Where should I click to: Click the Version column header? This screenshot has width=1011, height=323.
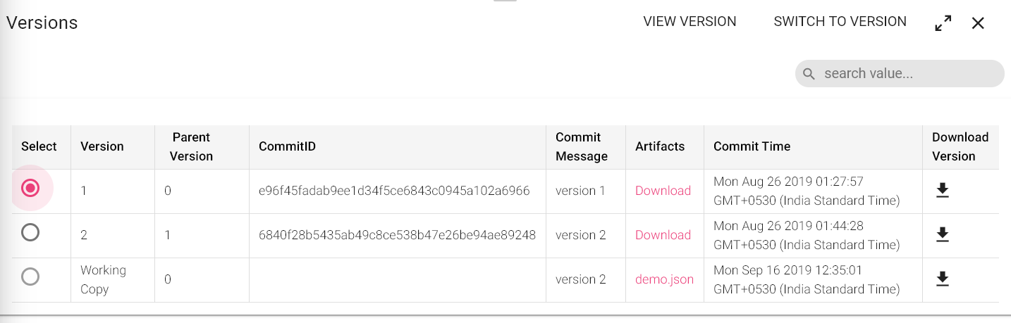(x=102, y=146)
